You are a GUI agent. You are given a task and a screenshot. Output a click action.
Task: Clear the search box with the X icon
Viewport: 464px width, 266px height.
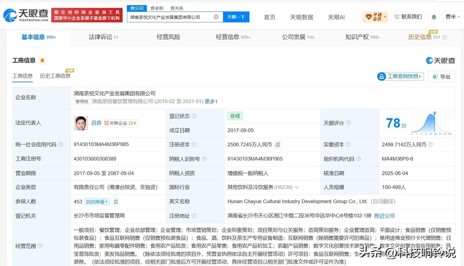pyautogui.click(x=216, y=17)
